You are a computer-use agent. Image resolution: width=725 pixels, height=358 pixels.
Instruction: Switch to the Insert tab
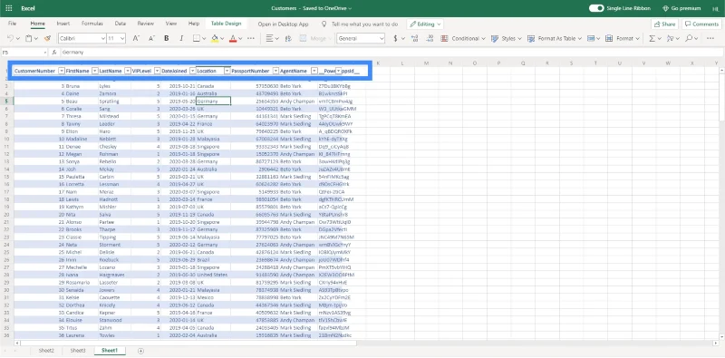click(x=63, y=24)
